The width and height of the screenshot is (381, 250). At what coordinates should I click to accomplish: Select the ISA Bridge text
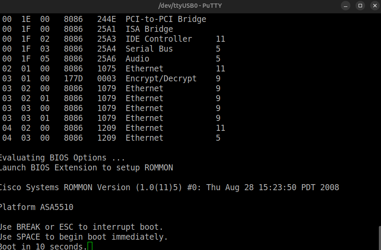(149, 29)
